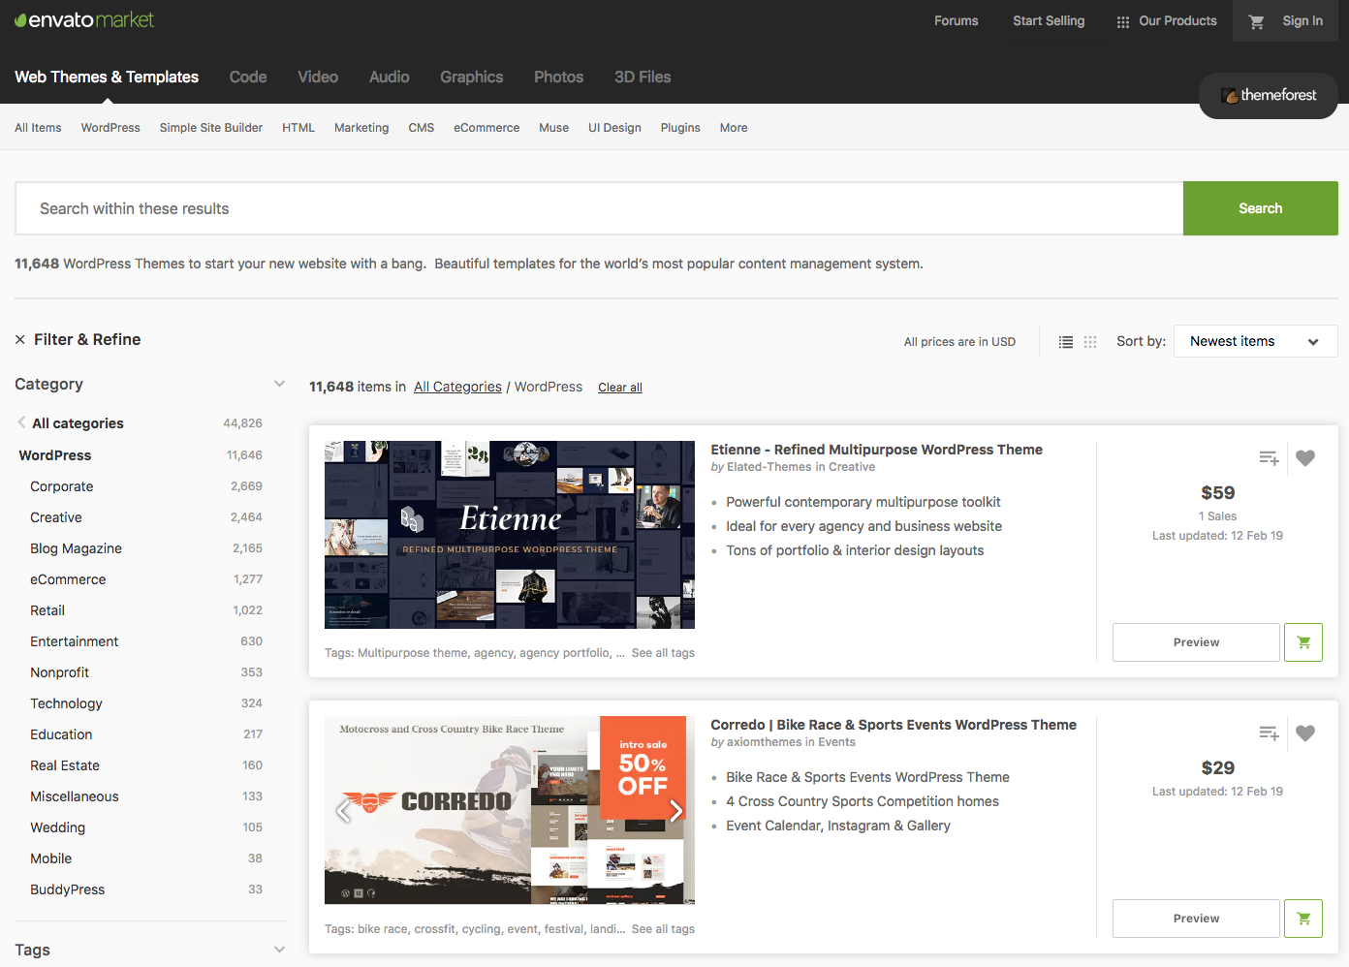Switch to grid view layout
1349x967 pixels.
[1090, 342]
